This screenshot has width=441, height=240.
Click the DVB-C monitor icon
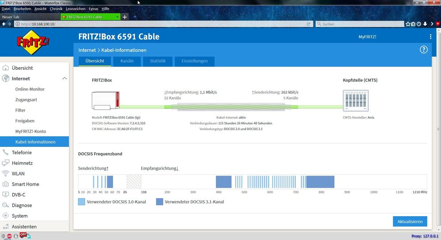5,195
